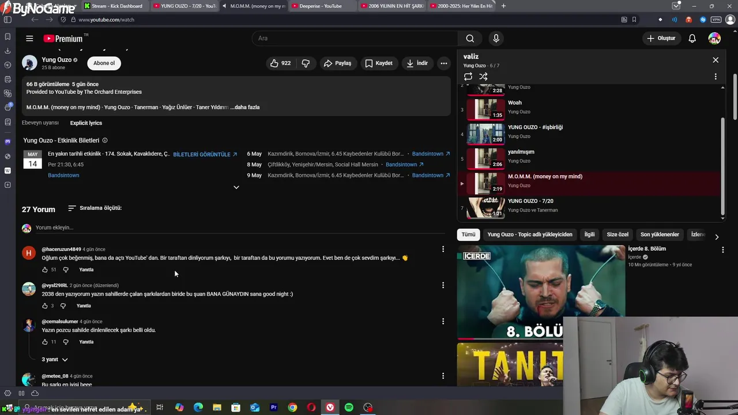Select İlgili filter chip
738x415 pixels.
(589, 235)
